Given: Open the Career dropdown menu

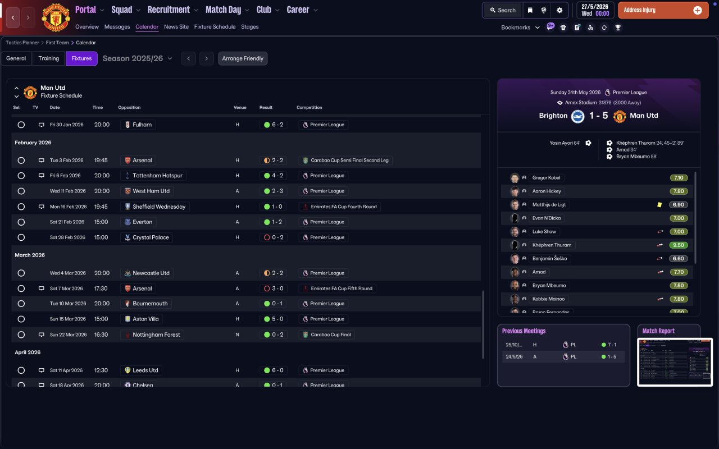Looking at the screenshot, I should click(x=302, y=10).
